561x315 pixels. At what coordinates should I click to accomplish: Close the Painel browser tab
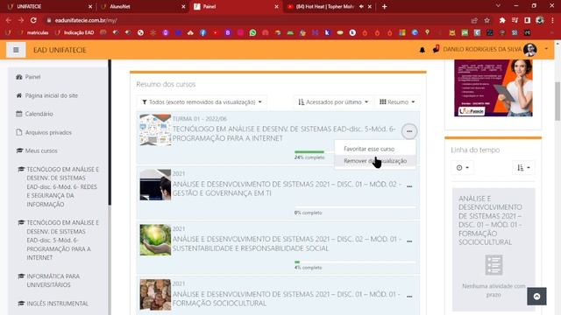pyautogui.click(x=276, y=6)
